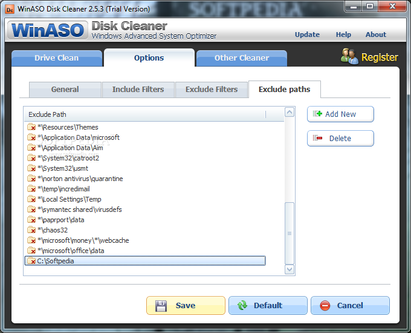The width and height of the screenshot is (411, 333).
Task: Click the folder icon beside C:\Softpedia
Action: click(31, 261)
